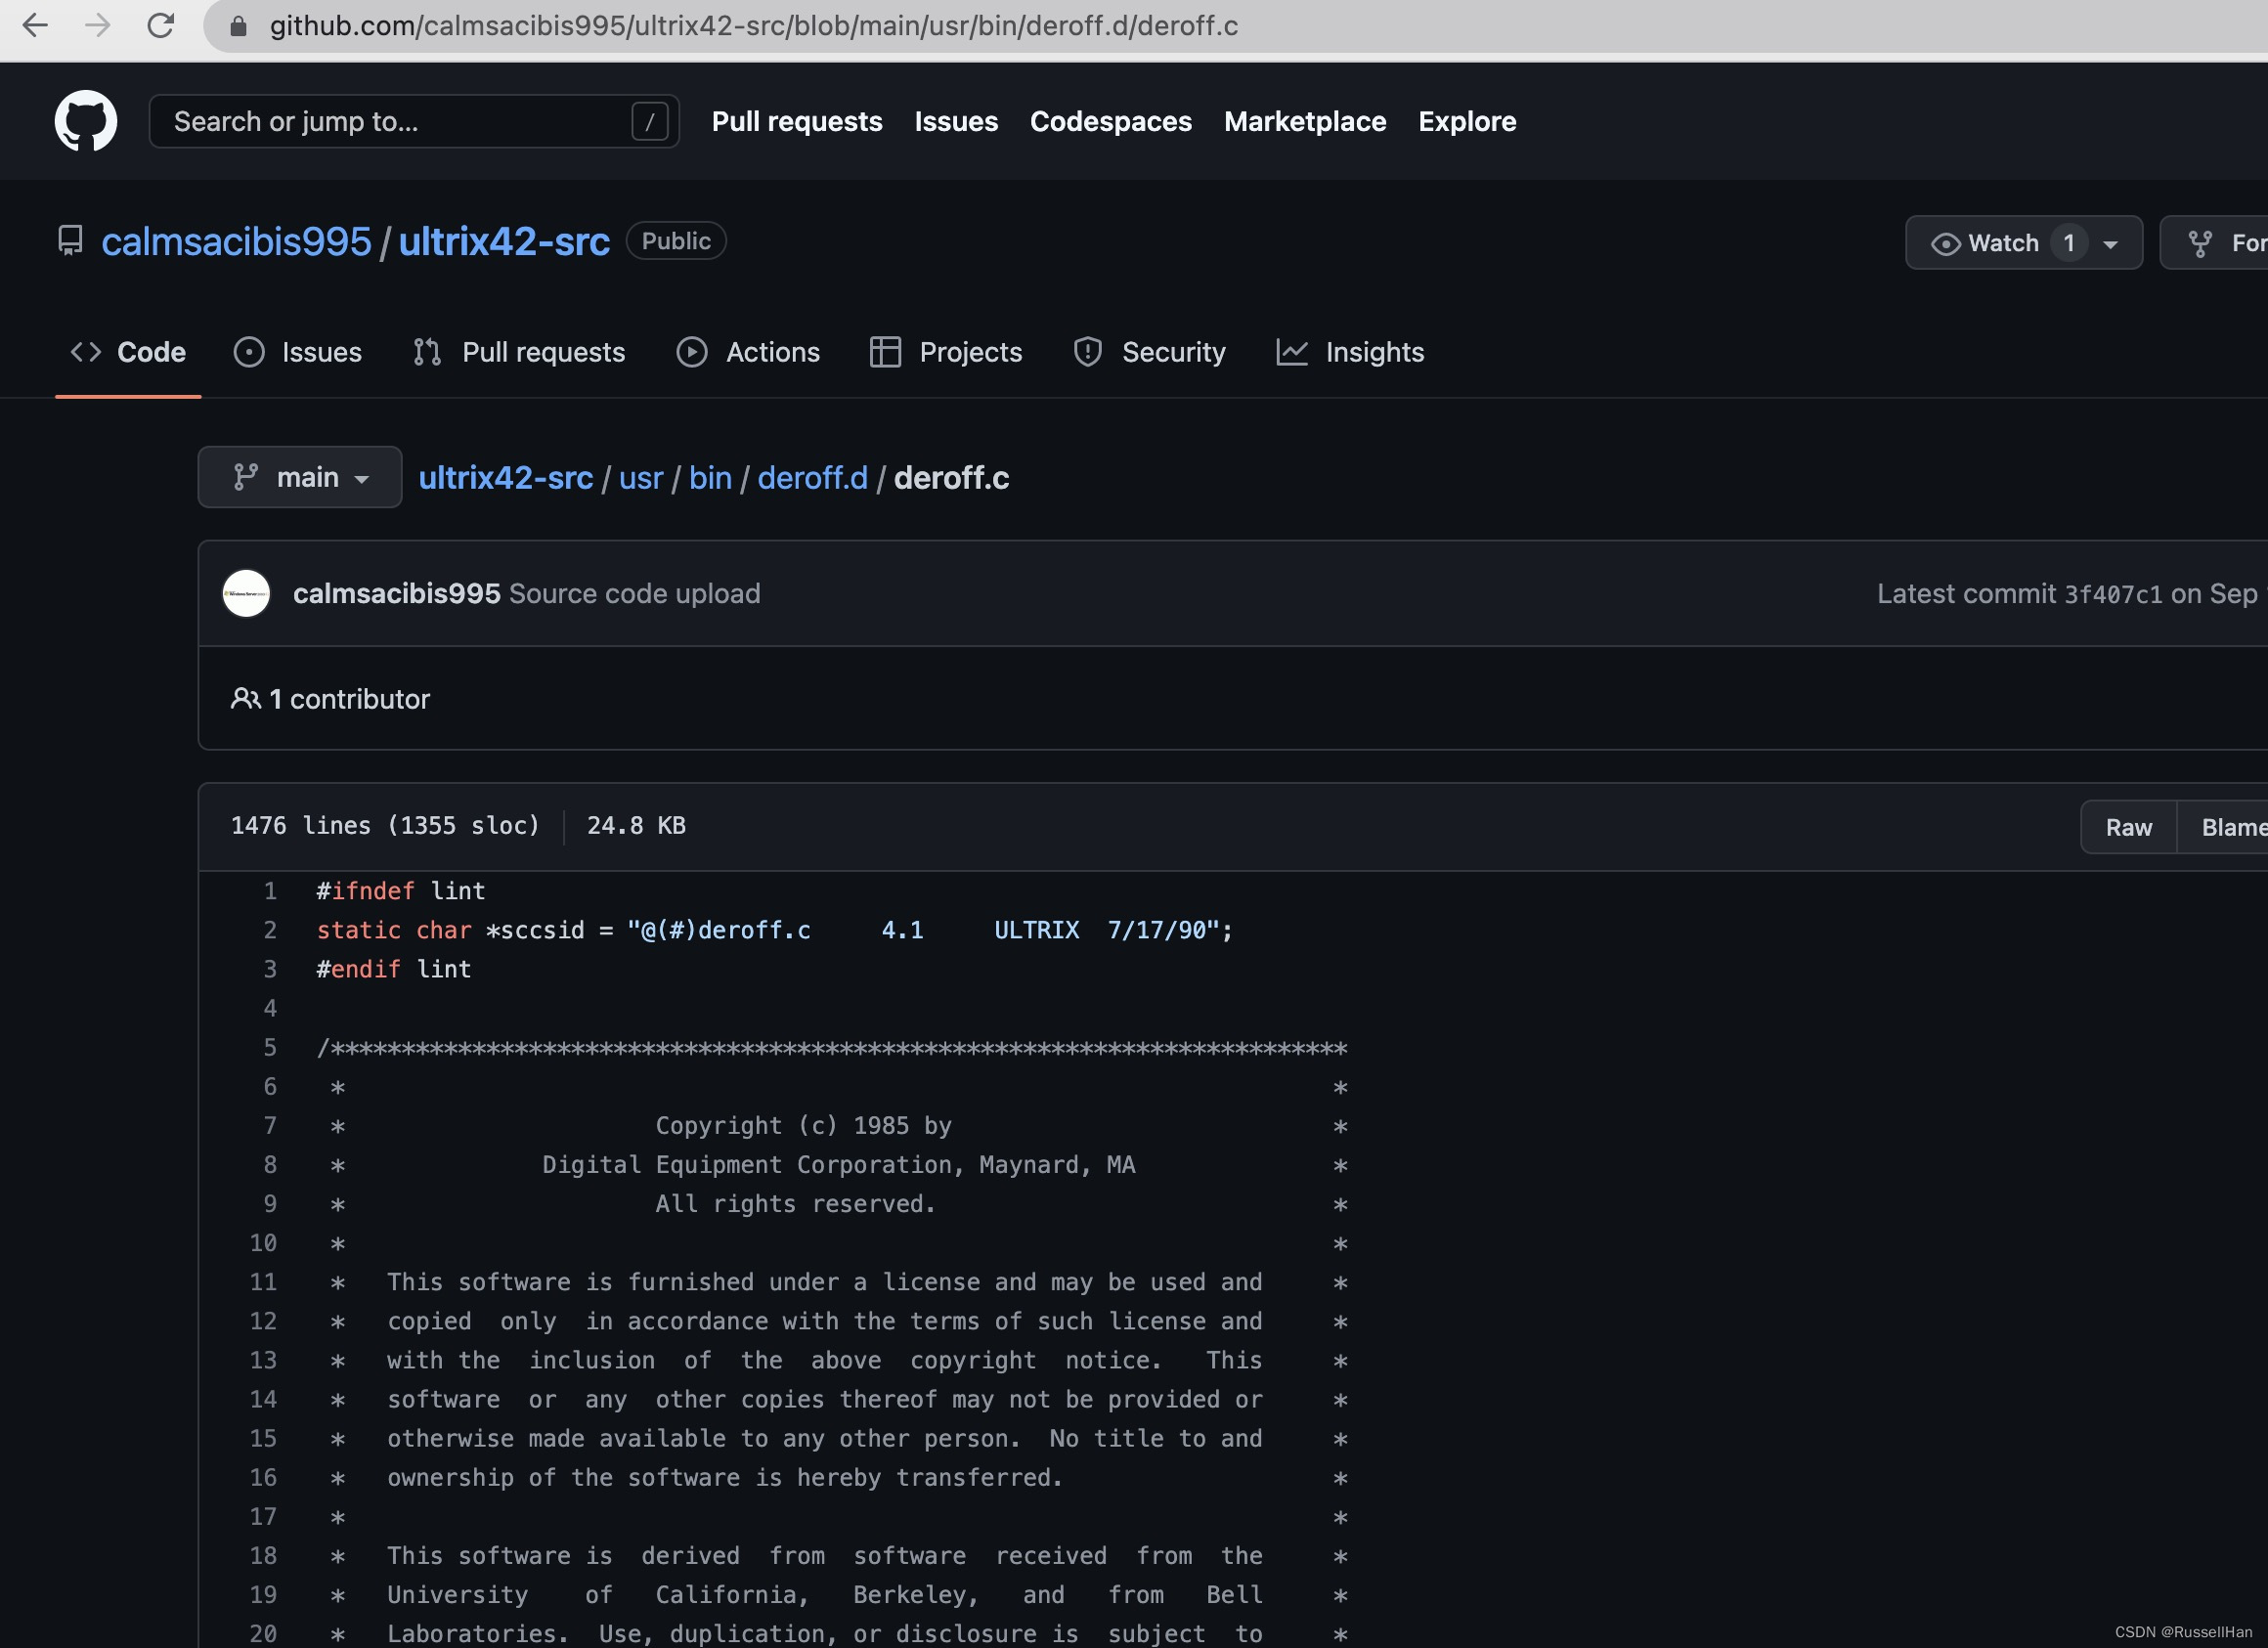Click the Insights tab graph icon
The image size is (2268, 1648).
coord(1292,352)
